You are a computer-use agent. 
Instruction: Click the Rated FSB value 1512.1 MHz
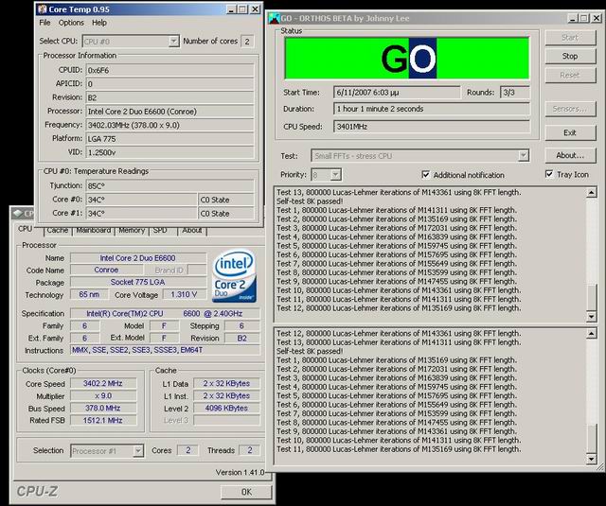[x=103, y=421]
